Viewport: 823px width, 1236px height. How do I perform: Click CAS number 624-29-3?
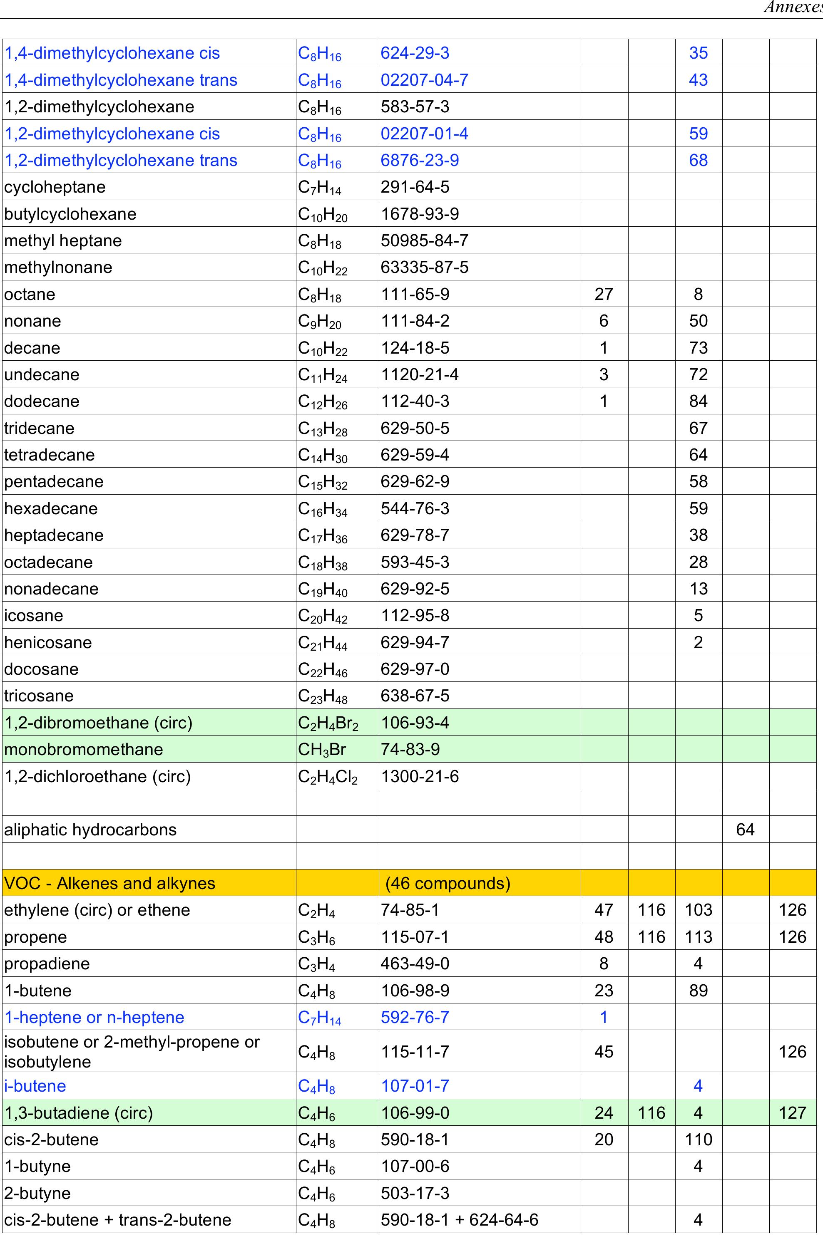coord(415,53)
